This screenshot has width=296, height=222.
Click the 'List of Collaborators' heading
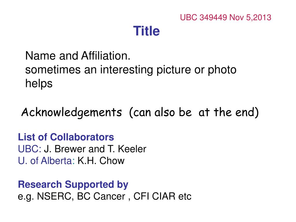point(66,137)
